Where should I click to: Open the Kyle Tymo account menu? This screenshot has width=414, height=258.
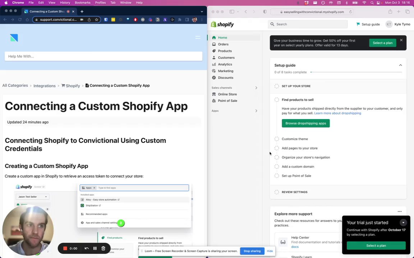(x=398, y=24)
